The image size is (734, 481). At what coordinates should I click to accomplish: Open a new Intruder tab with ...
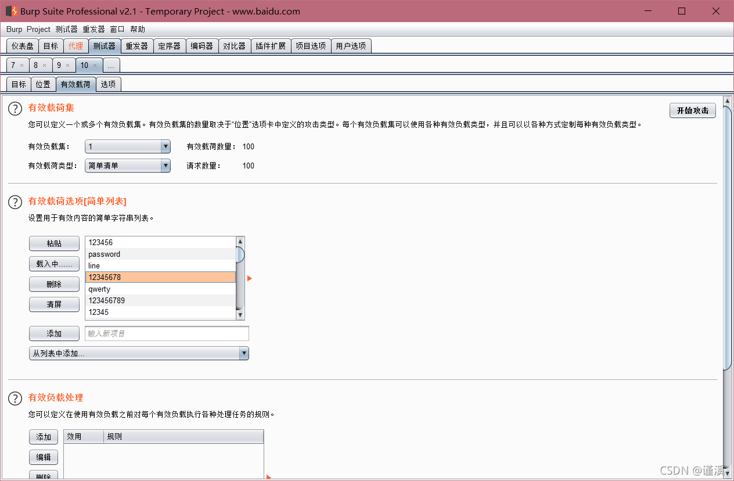point(111,66)
